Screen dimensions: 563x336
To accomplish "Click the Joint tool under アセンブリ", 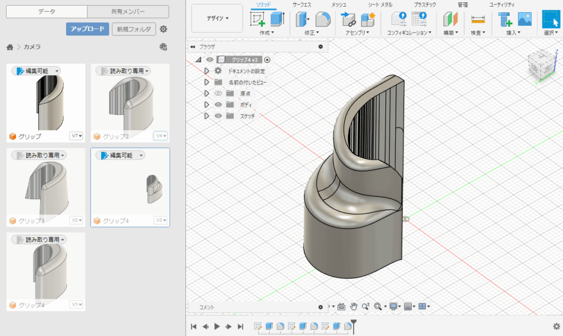I will [x=348, y=20].
